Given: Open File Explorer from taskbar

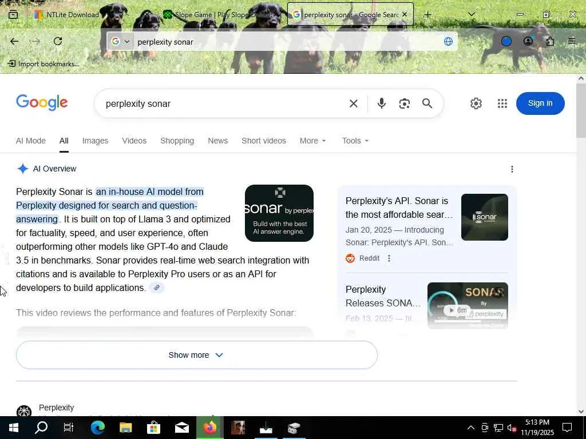Looking at the screenshot, I should click(125, 428).
